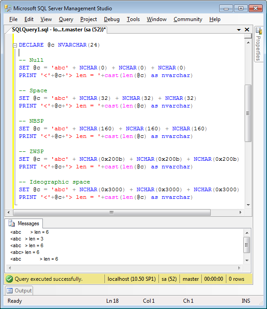Click the 'INS' insert mode indicator
The height and width of the screenshot is (309, 267).
(246, 301)
